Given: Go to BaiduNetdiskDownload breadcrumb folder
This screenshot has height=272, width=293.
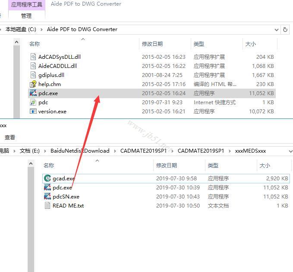Looking at the screenshot, I should [80, 151].
